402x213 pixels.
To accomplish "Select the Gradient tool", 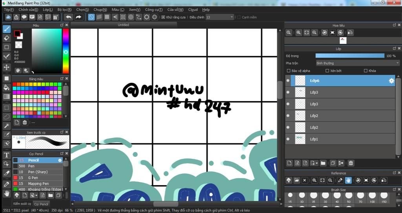I will tap(7, 96).
